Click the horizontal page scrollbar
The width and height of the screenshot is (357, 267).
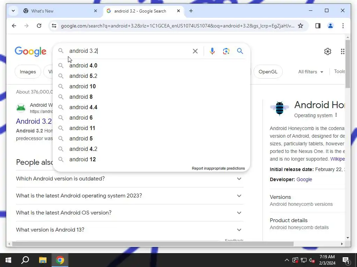pyautogui.click(x=153, y=244)
